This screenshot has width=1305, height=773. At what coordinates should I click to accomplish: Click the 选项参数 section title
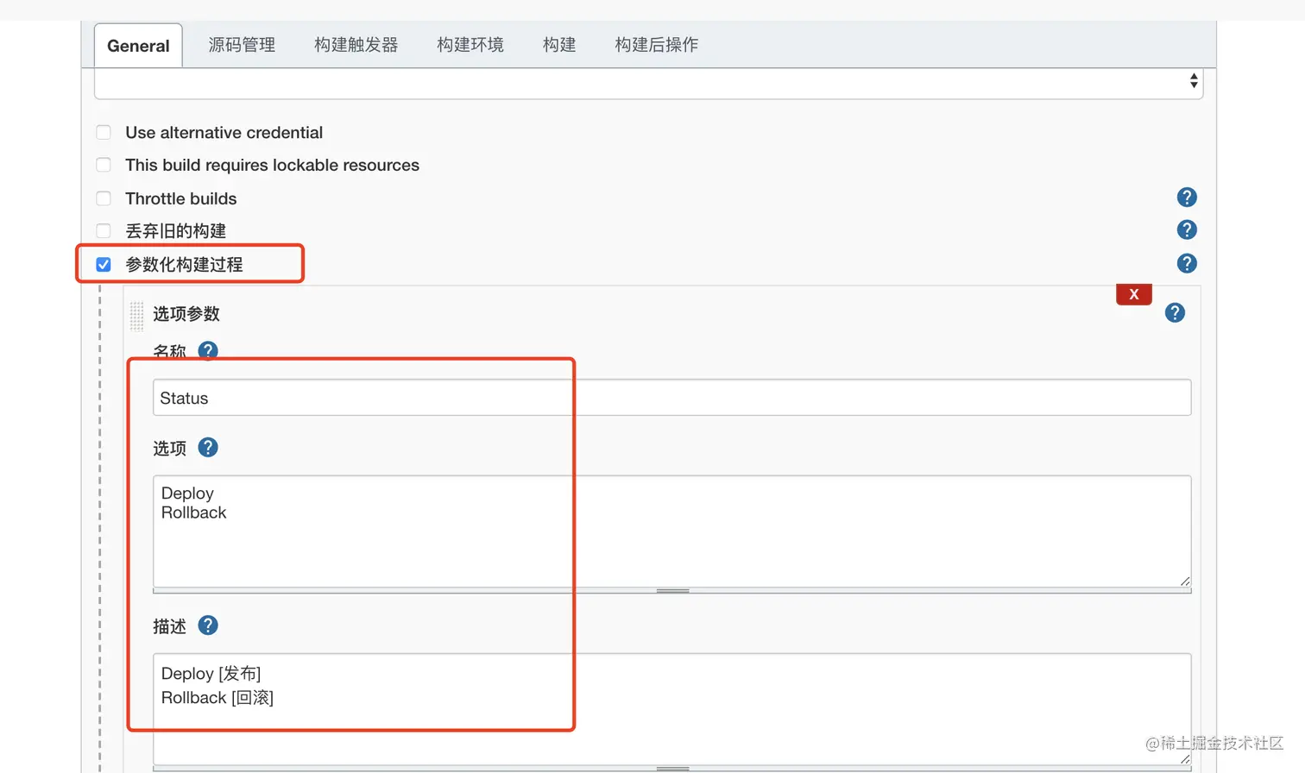click(186, 313)
